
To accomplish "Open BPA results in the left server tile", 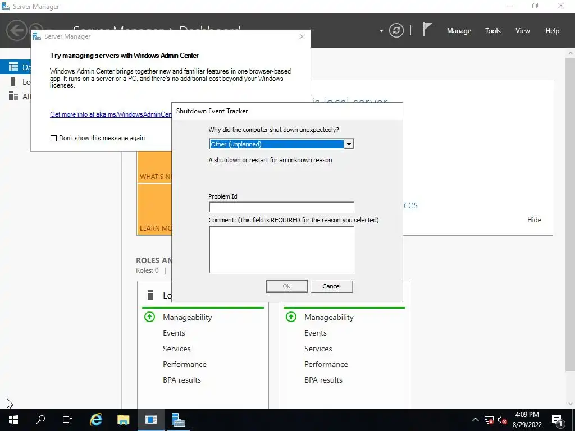I will tap(182, 380).
